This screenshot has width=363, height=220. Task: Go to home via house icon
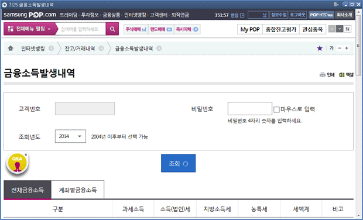(11, 48)
